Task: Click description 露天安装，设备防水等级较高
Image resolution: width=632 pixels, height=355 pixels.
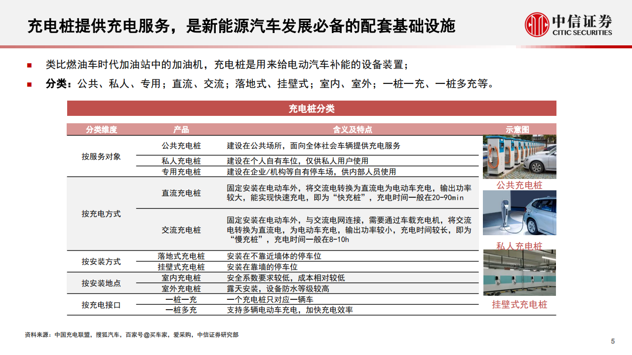Action: point(278,289)
